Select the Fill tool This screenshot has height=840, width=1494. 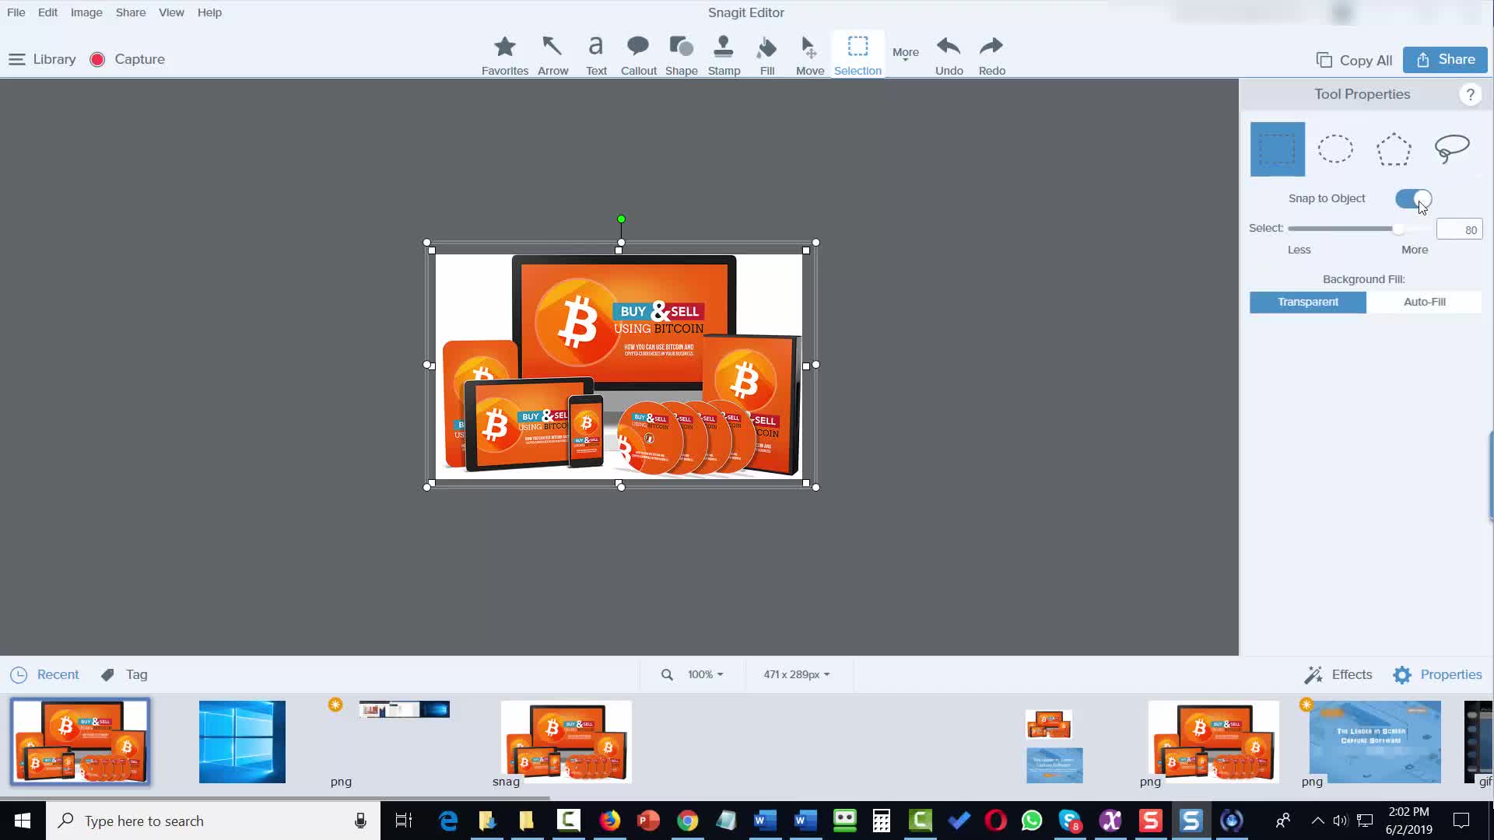(x=767, y=55)
